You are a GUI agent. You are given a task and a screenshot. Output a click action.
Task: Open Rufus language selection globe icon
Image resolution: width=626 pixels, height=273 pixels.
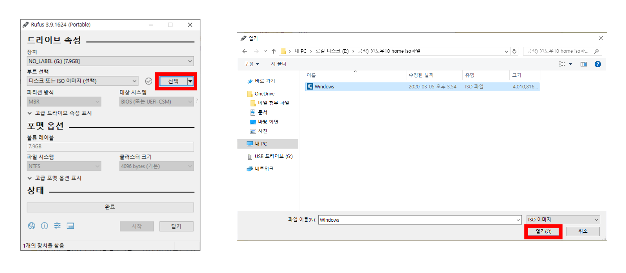(31, 226)
